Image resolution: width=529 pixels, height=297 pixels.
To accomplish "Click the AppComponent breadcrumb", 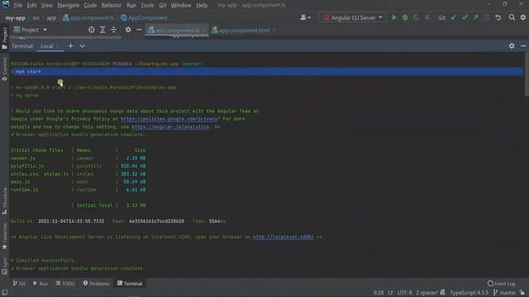I will click(144, 18).
